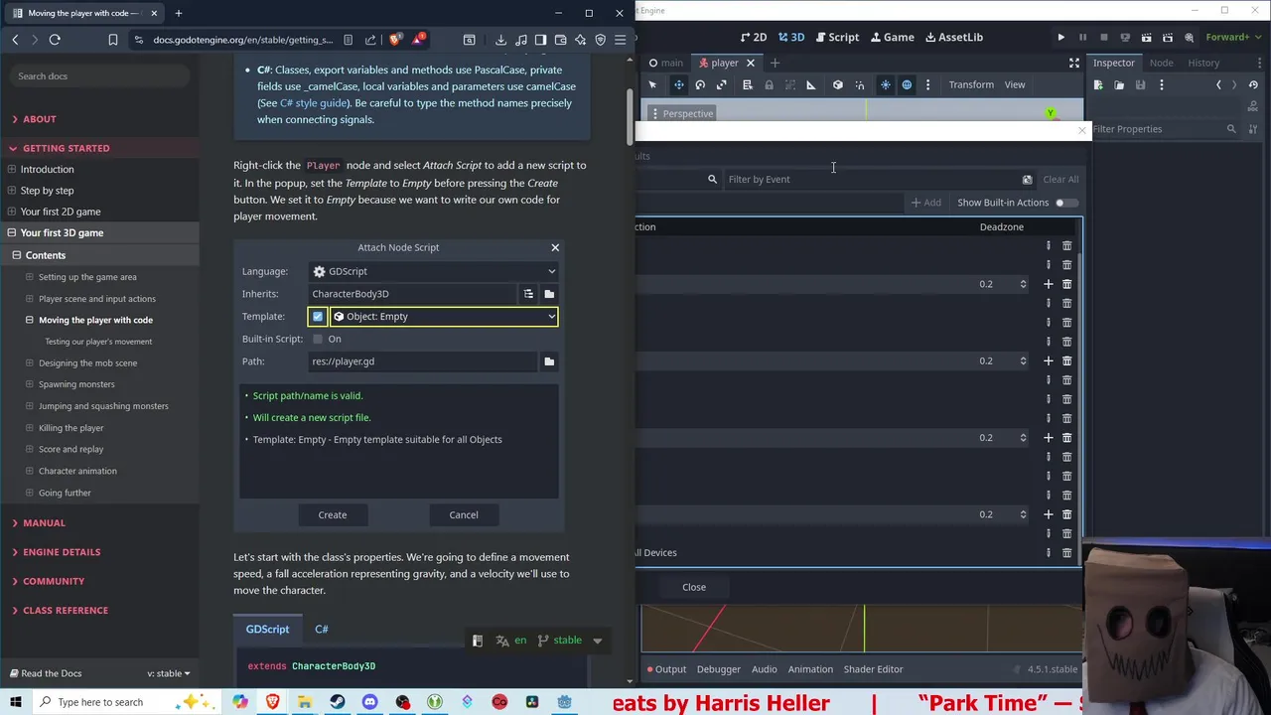Open the Forward+ renderer dropdown
Screen dimensions: 1271x715
coord(1232,37)
